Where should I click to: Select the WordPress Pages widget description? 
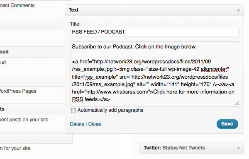pos(18,91)
